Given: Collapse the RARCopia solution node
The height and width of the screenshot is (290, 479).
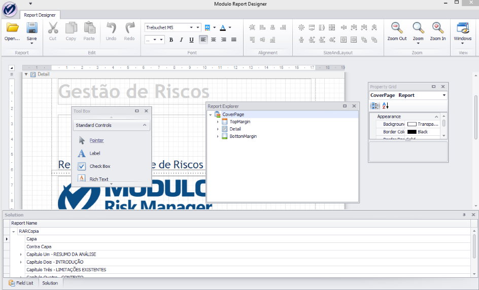Looking at the screenshot, I should [x=14, y=231].
